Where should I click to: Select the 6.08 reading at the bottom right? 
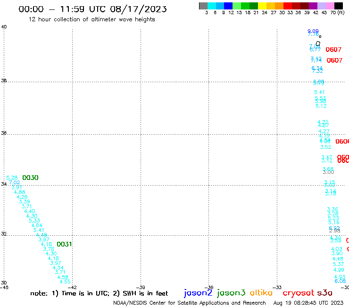(341, 281)
